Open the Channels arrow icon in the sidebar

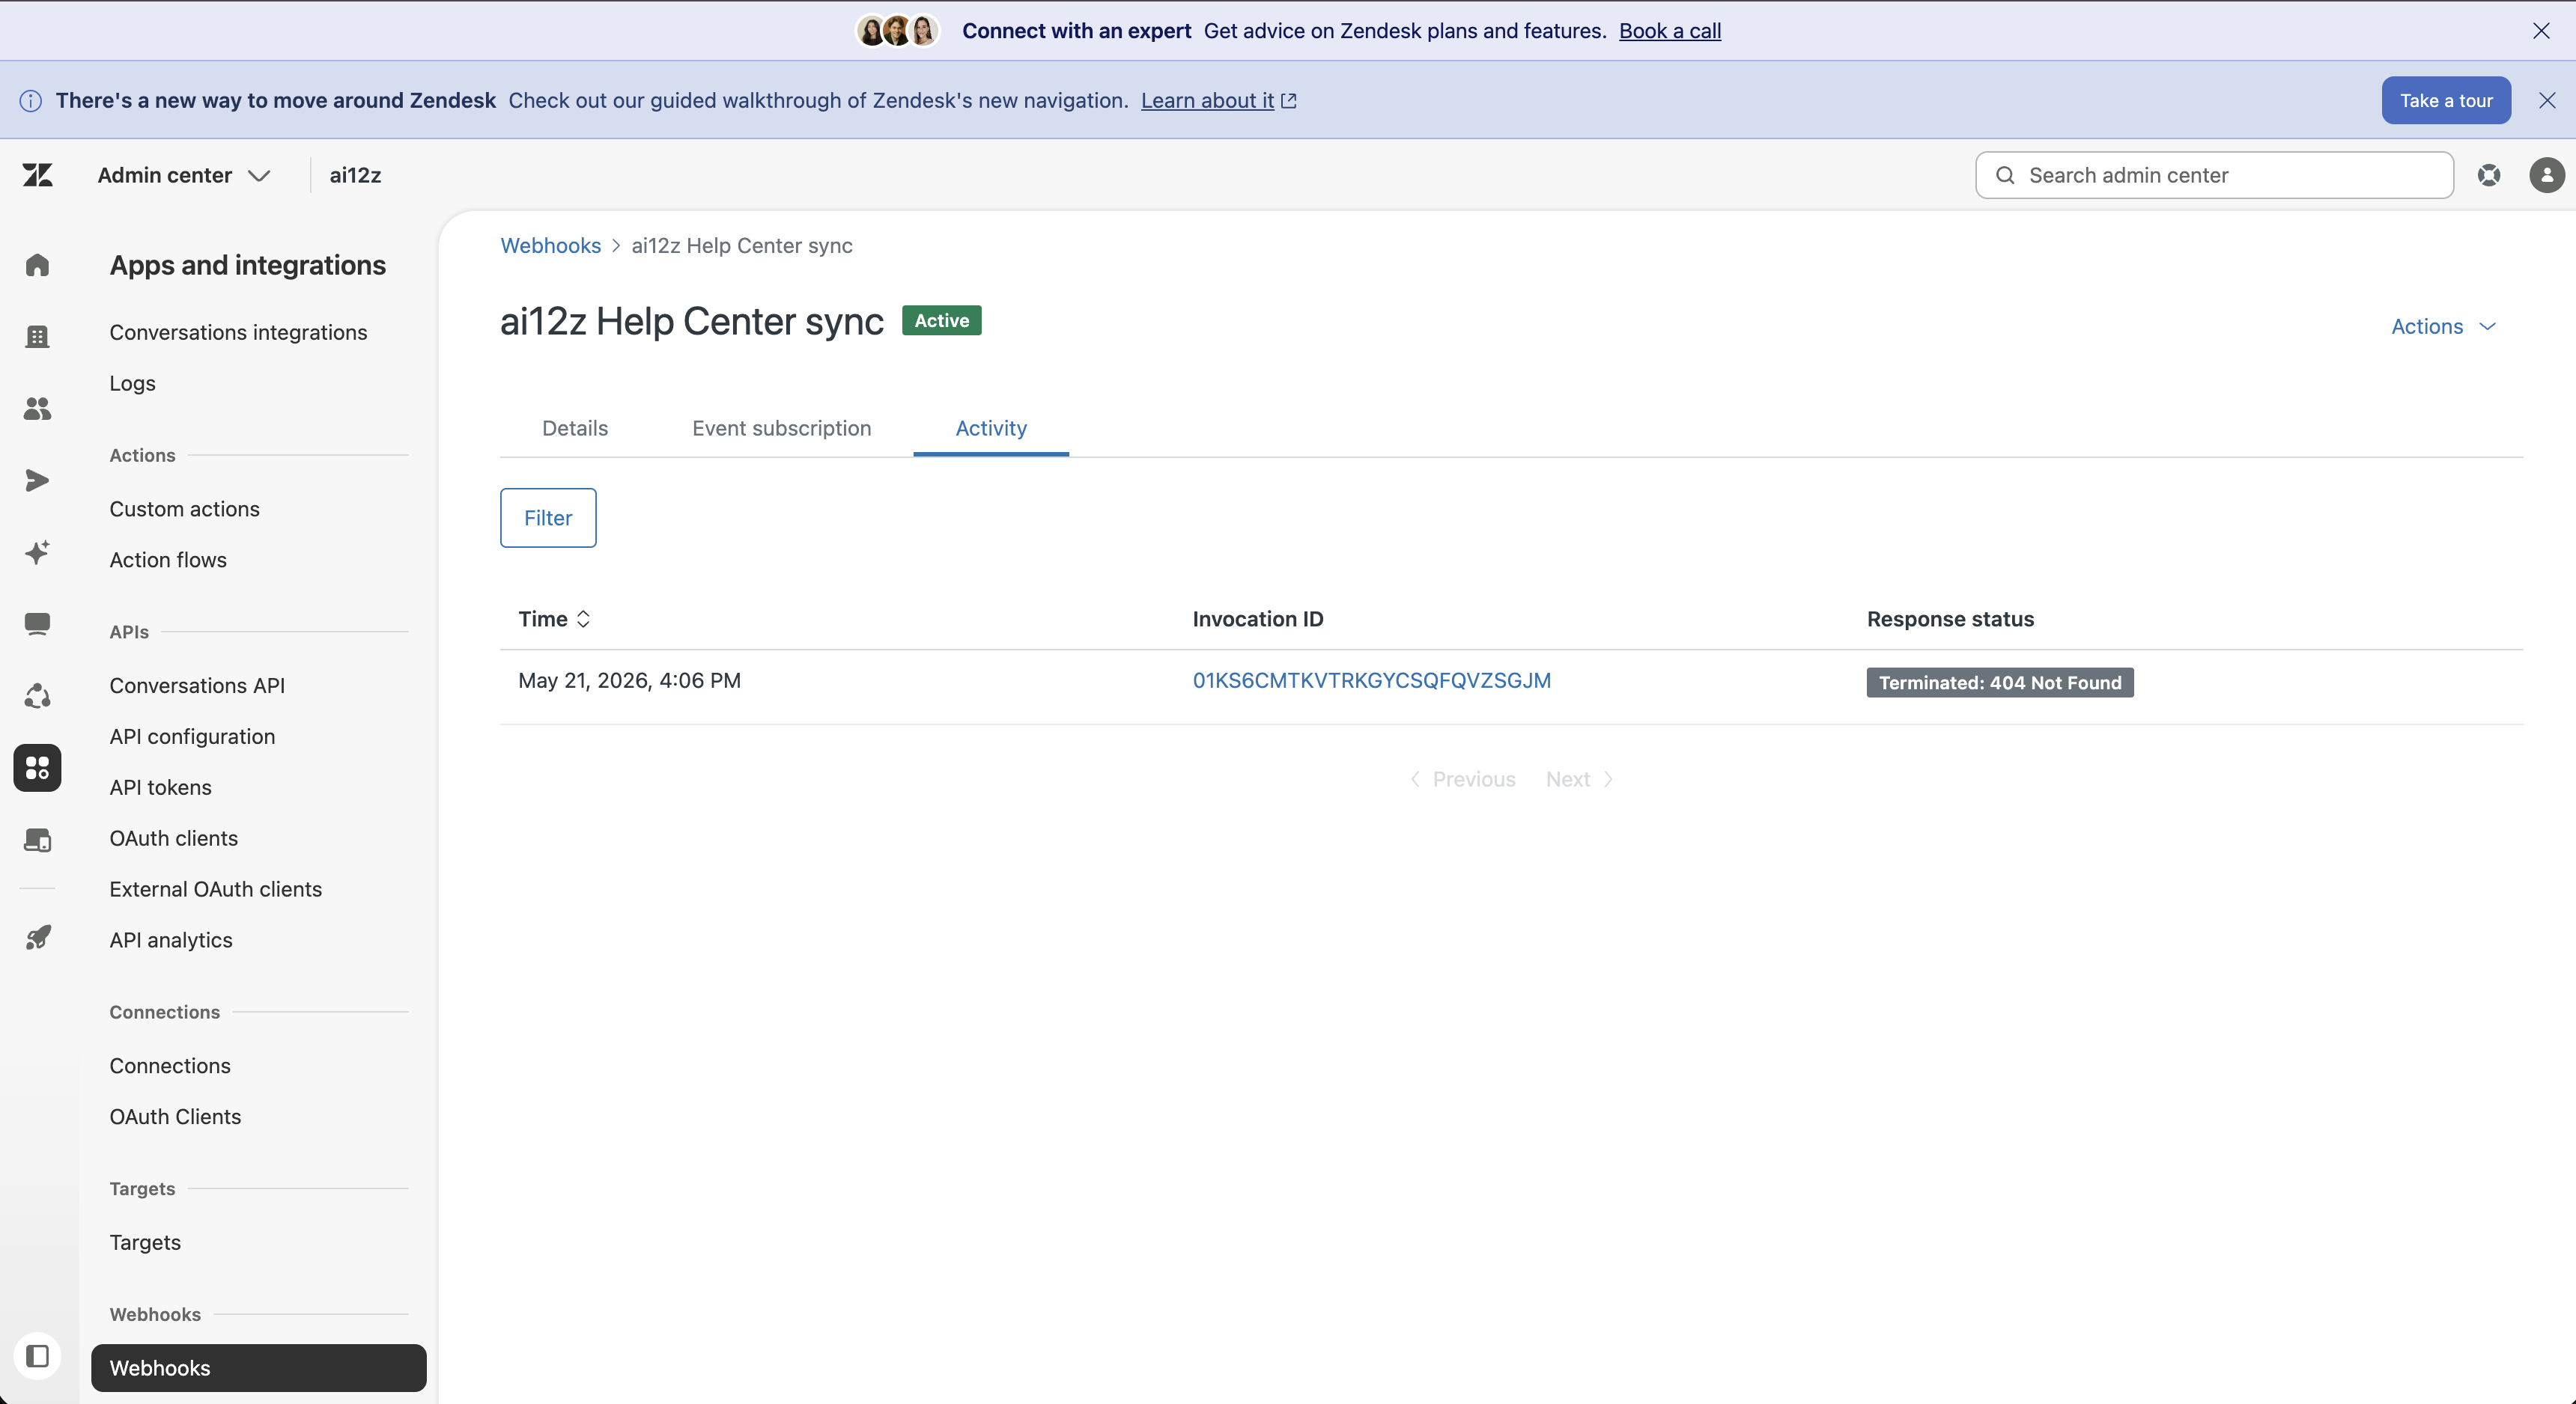coord(37,480)
